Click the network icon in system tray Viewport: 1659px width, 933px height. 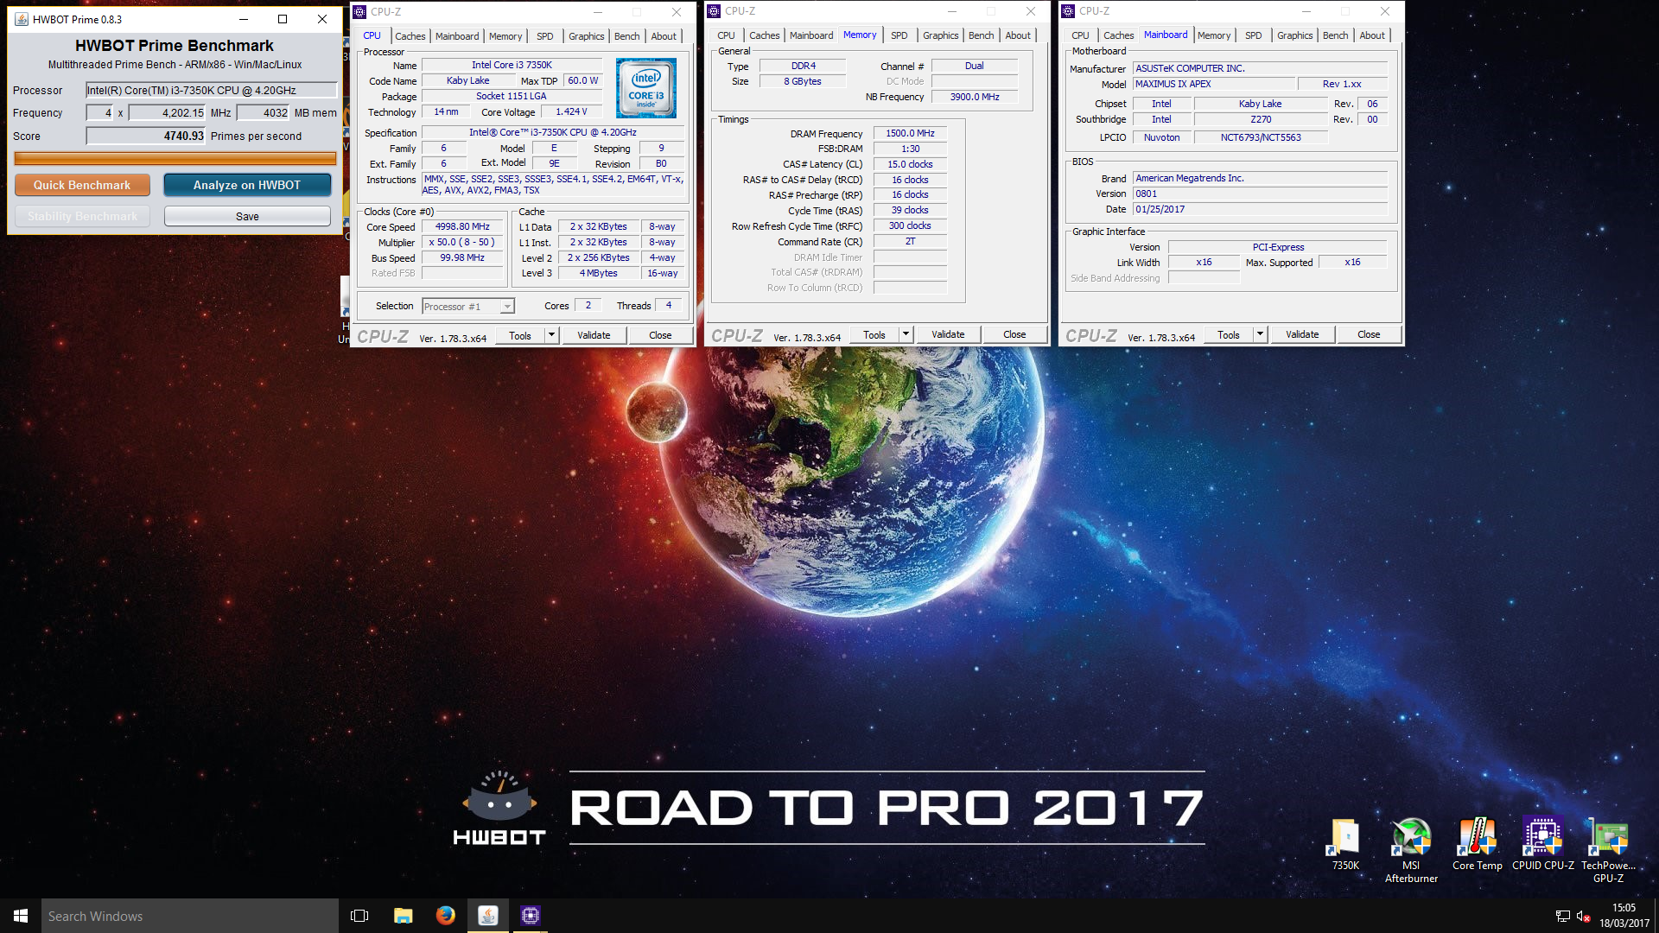click(x=1562, y=917)
